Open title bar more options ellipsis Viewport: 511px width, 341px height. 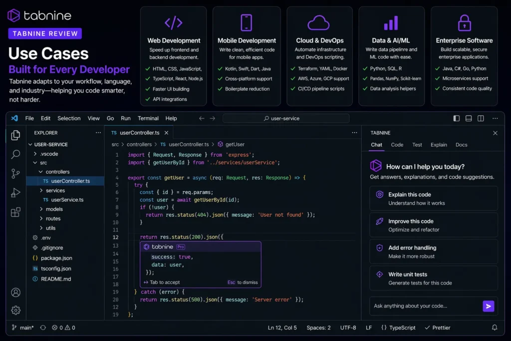[x=495, y=118]
